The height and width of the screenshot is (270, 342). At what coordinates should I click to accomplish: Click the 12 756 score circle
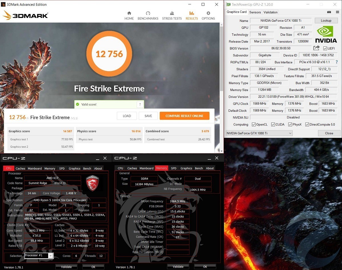[109, 54]
